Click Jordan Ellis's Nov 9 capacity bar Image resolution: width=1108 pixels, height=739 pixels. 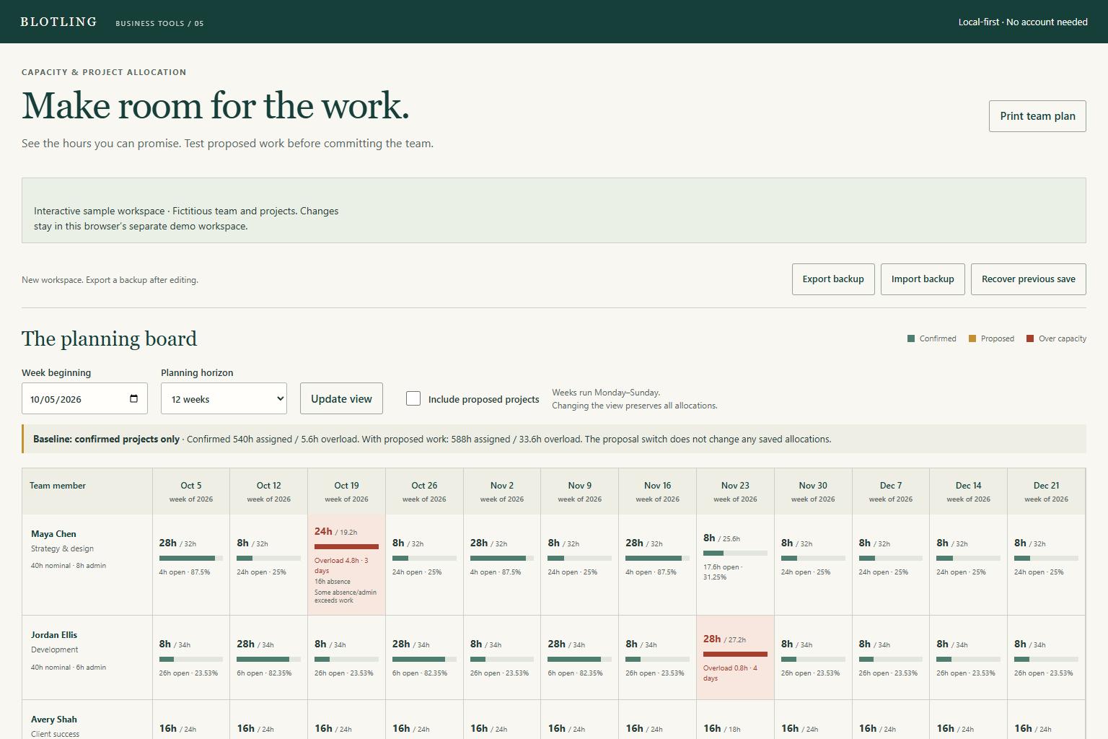click(579, 659)
